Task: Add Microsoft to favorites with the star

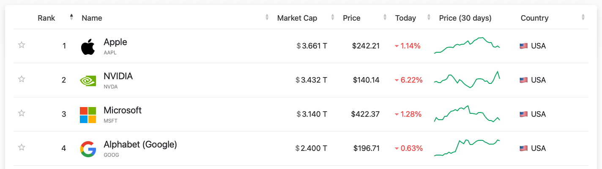Action: click(x=22, y=113)
